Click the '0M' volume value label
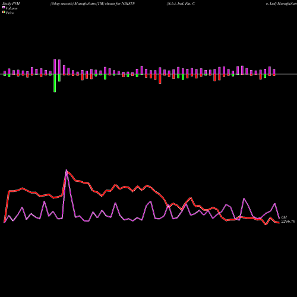The width and height of the screenshot is (297, 297). tap(284, 217)
